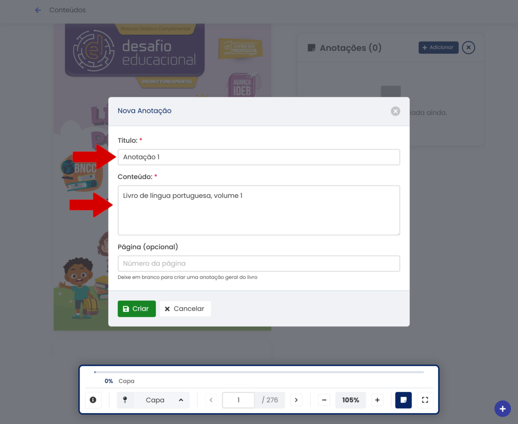
Task: Click the Criar button
Action: tap(137, 309)
